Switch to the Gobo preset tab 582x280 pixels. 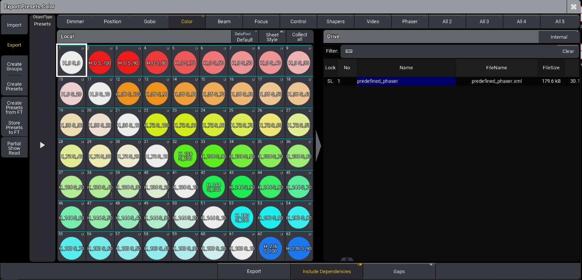click(150, 22)
